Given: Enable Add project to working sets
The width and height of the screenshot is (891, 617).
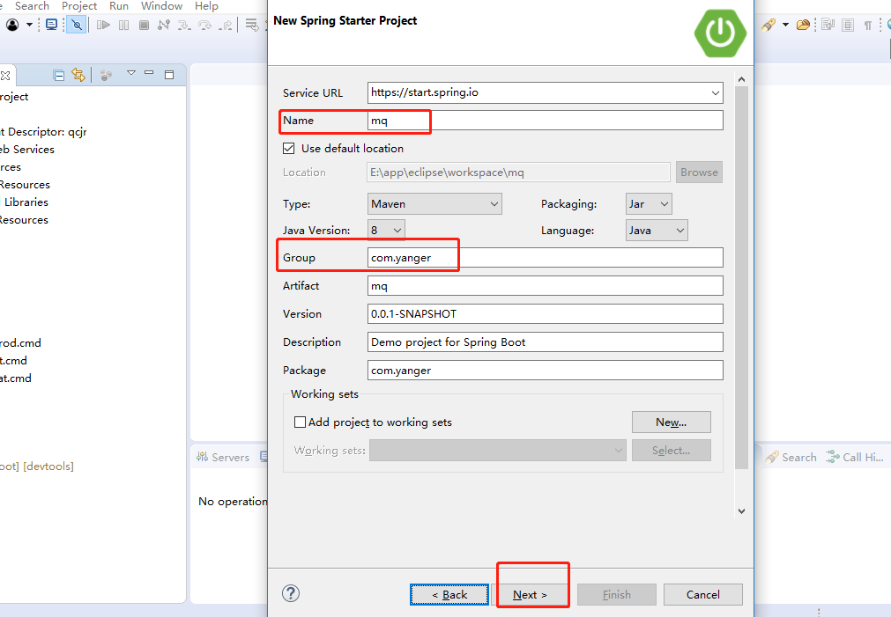Looking at the screenshot, I should pyautogui.click(x=300, y=422).
